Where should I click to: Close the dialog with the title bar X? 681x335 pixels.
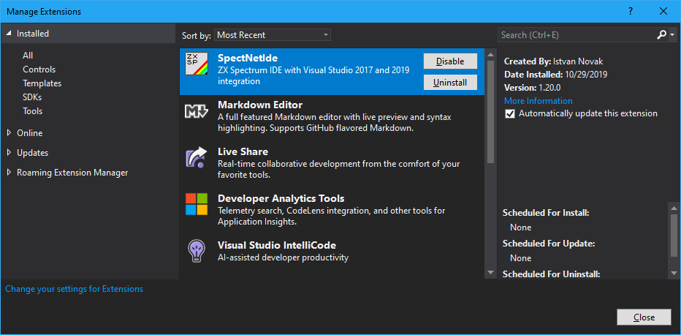tap(663, 11)
